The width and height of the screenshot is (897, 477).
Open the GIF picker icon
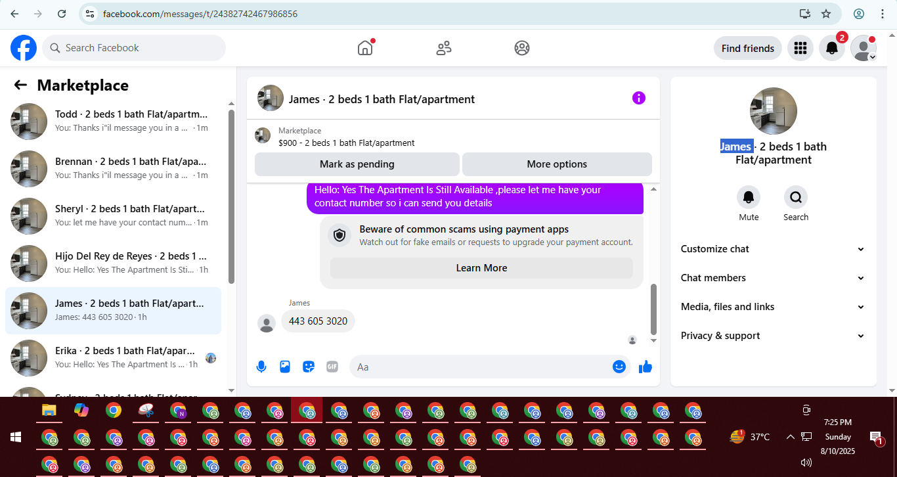[x=332, y=367]
